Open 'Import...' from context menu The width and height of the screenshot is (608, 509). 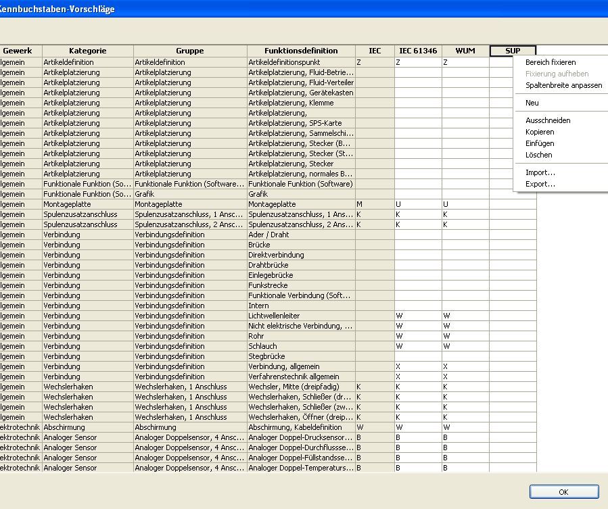click(540, 172)
